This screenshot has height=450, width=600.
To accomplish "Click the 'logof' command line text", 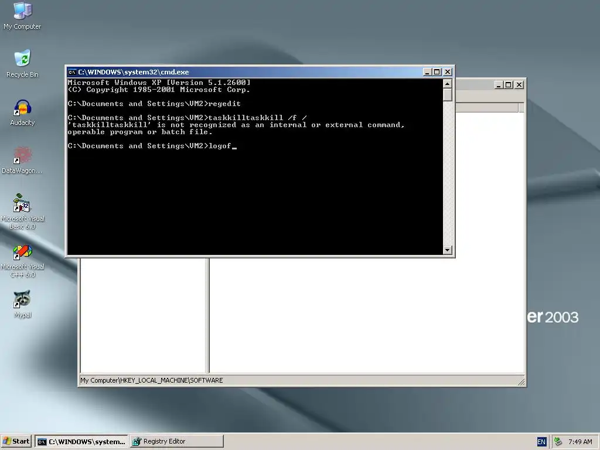I will coord(220,146).
